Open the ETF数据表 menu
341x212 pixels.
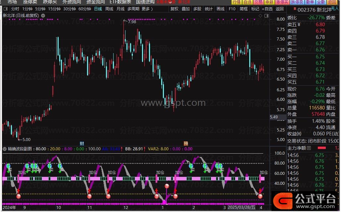(120, 2)
